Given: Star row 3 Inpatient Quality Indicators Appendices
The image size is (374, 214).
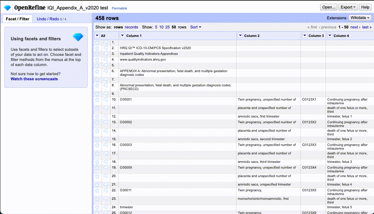Looking at the screenshot, I should coord(97,54).
